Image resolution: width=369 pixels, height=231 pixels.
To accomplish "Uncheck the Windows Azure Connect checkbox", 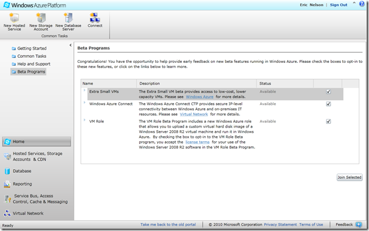I will pyautogui.click(x=328, y=104).
